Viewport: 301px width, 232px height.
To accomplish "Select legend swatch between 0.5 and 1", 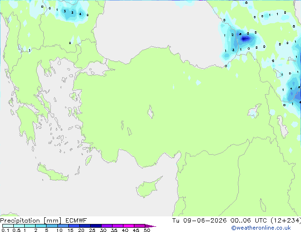I will pos(19,226).
